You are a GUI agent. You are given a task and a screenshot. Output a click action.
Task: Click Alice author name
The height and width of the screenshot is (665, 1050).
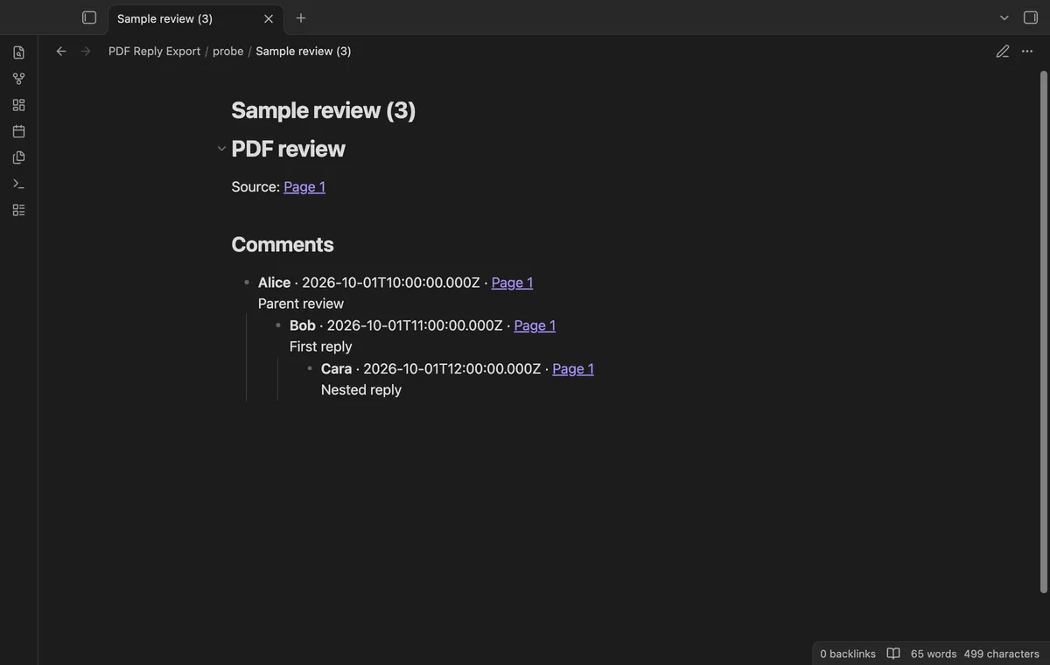coord(274,282)
